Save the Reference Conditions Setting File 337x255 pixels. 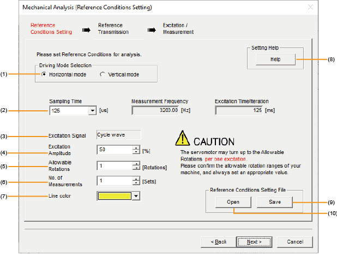tap(275, 202)
